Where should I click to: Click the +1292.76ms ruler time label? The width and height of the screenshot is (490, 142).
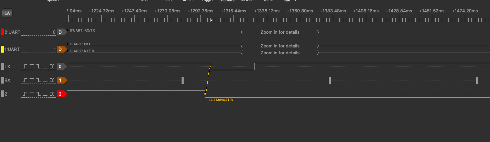(200, 11)
